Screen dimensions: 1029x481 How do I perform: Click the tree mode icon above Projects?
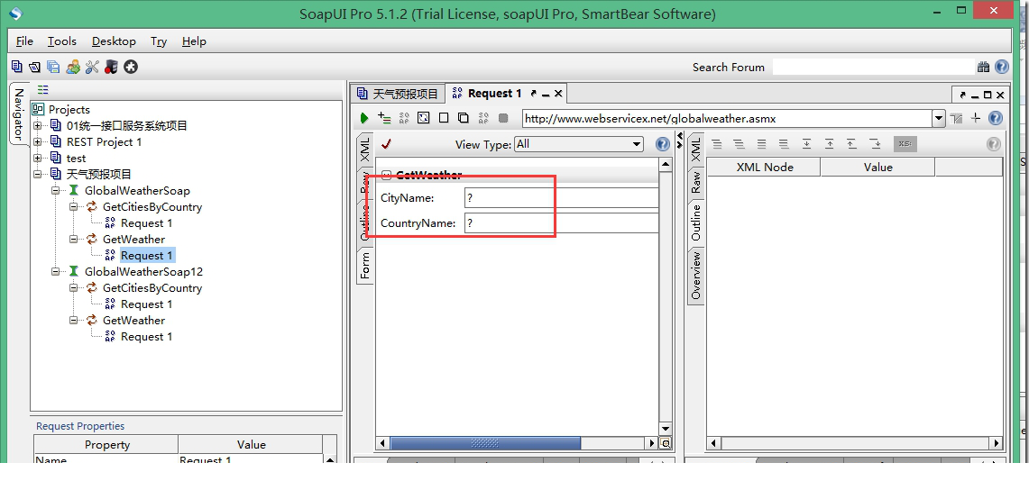[x=42, y=90]
